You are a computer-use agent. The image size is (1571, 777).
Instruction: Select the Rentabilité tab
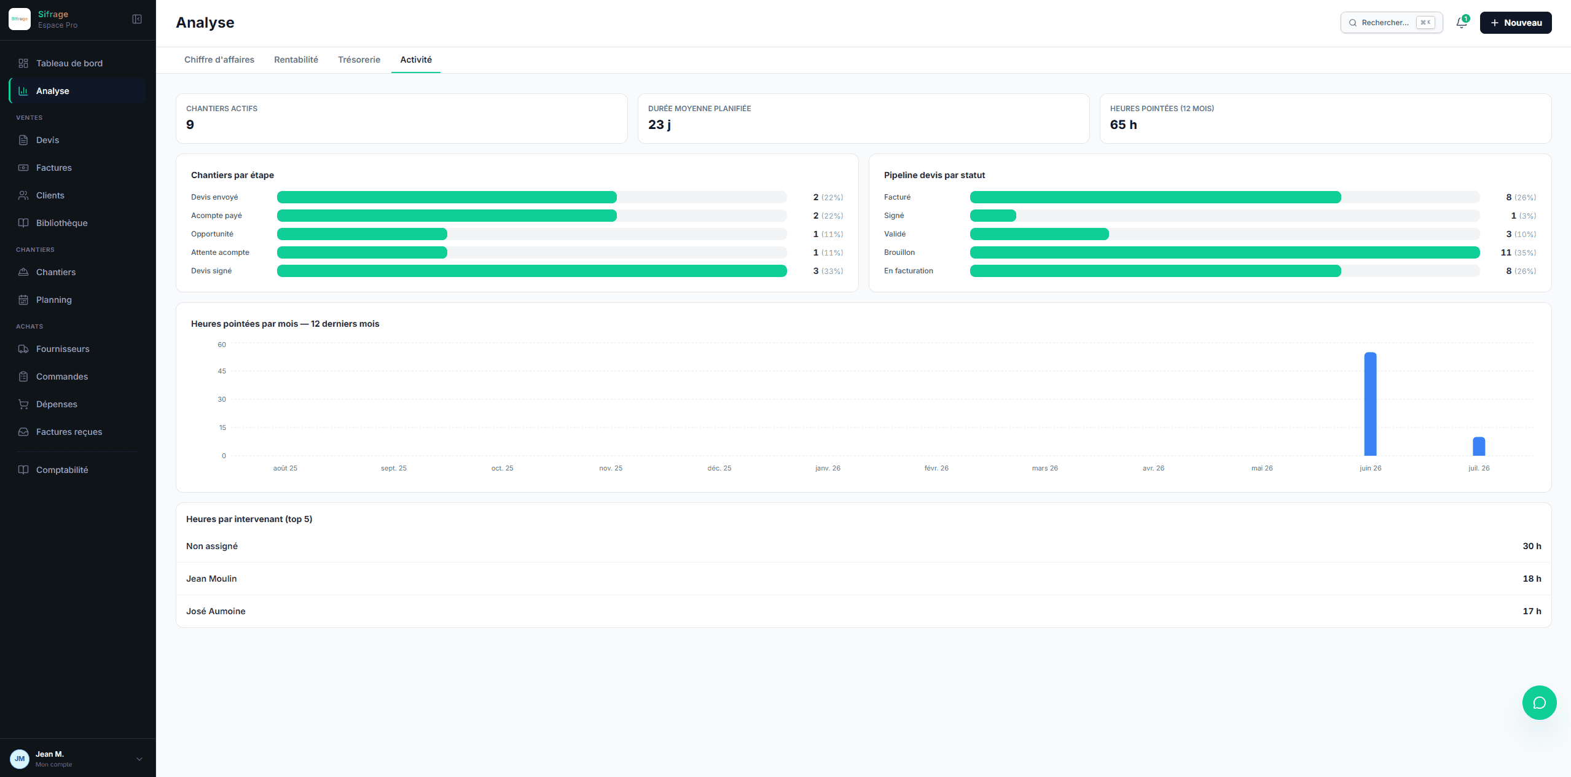(296, 60)
